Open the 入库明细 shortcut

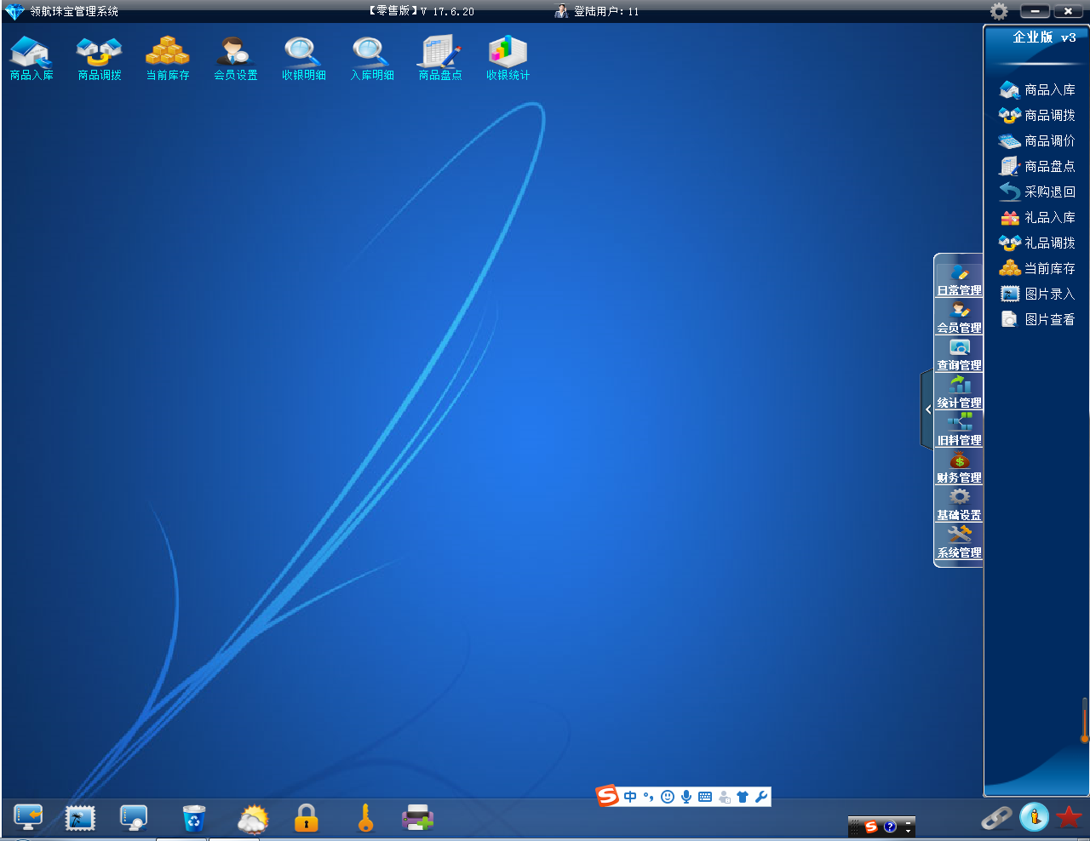pyautogui.click(x=372, y=59)
